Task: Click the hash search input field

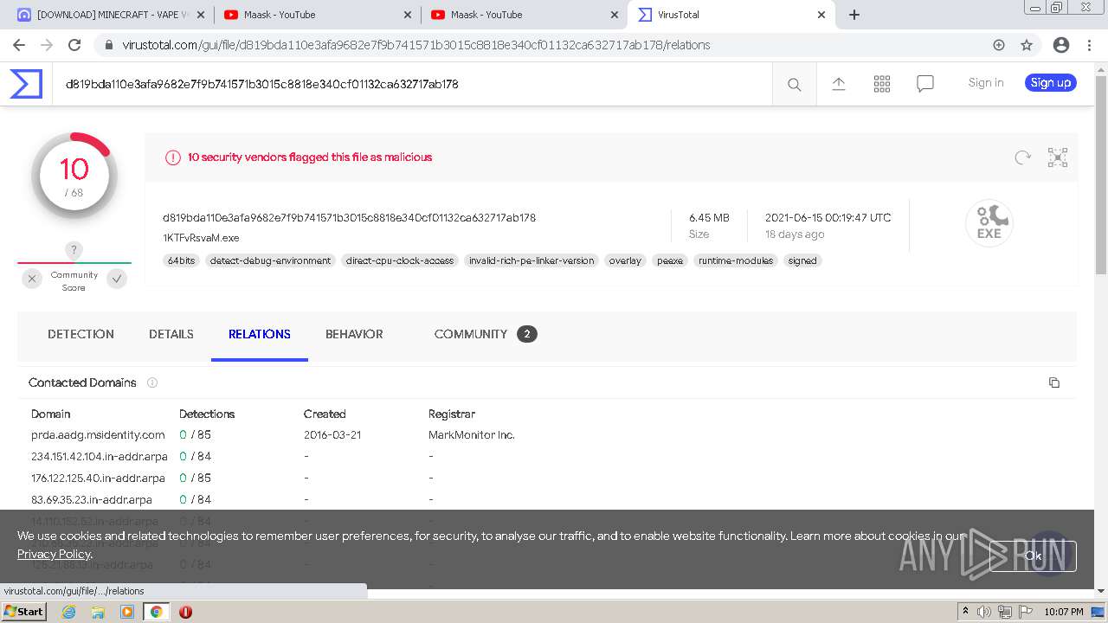Action: coord(412,84)
